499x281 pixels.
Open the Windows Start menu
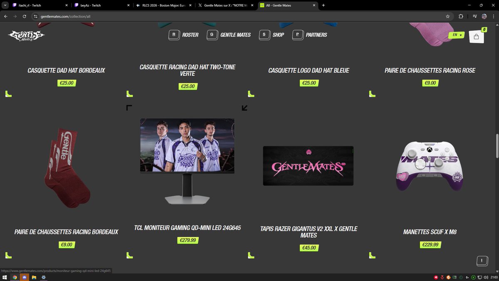5,277
